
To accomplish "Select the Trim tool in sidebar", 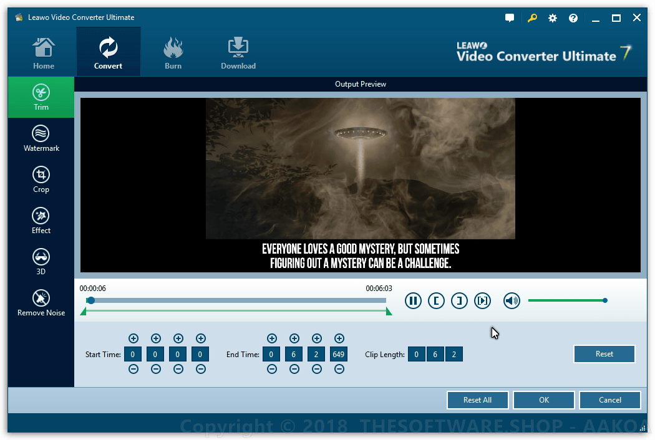I will [x=41, y=97].
